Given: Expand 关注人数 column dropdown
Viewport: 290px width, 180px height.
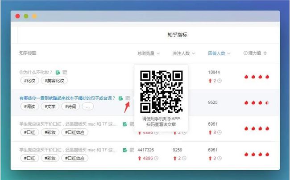Looking at the screenshot, I should [x=194, y=53].
